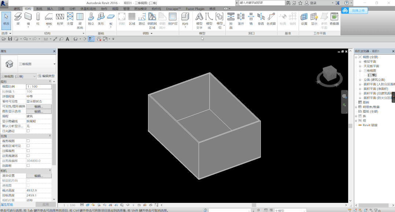Select the 条形 strip foundation tool

tap(101, 19)
